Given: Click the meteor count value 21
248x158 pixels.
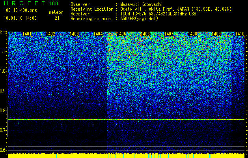Looking at the screenshot, I should tap(57, 18).
